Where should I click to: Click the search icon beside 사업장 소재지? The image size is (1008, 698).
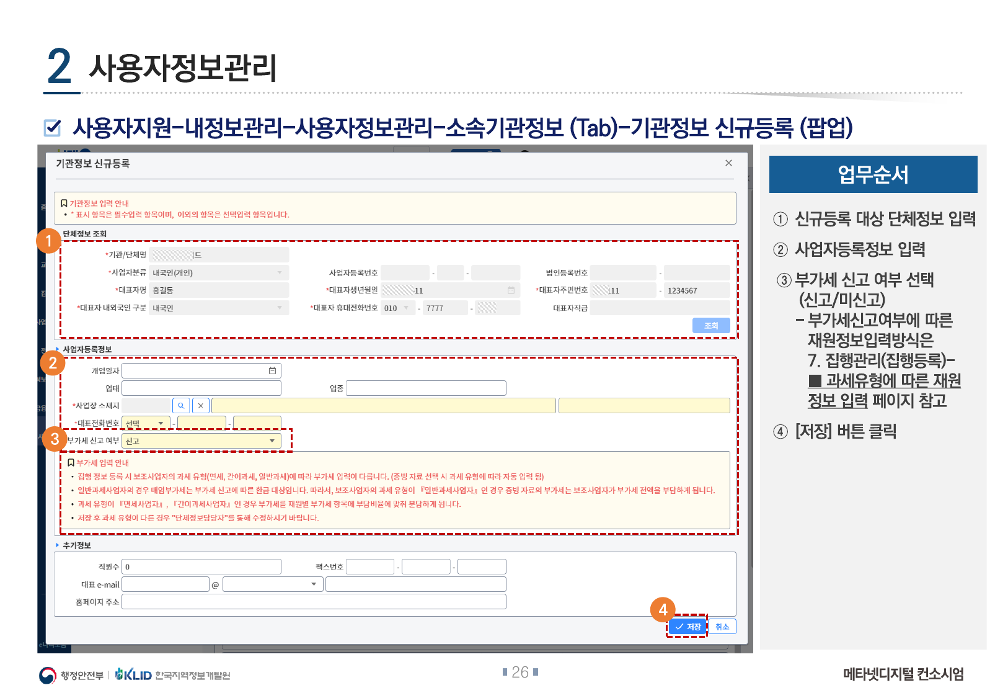[x=181, y=406]
